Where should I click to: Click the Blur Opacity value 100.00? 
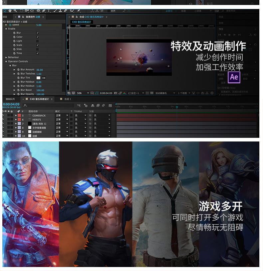[x=40, y=94]
